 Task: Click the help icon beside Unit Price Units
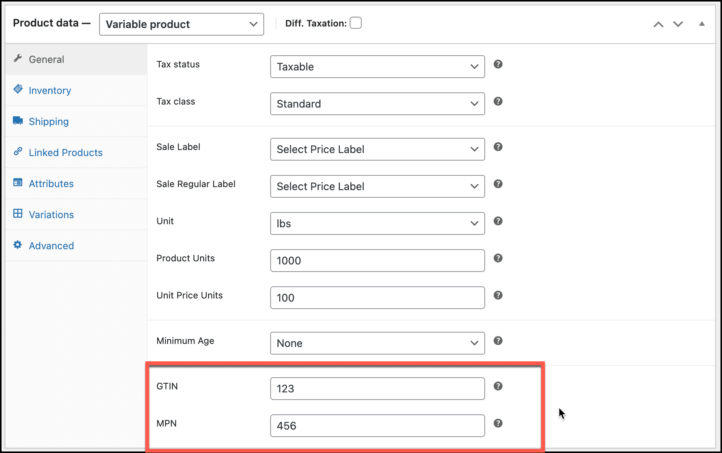(x=498, y=295)
